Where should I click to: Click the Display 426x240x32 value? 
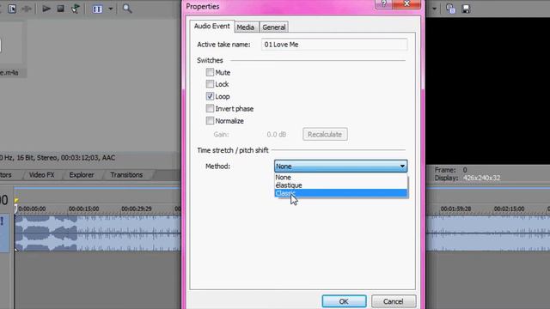[481, 178]
